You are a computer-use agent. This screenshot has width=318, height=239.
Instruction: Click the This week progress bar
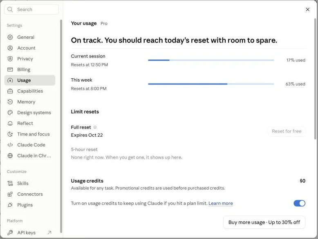click(x=211, y=84)
